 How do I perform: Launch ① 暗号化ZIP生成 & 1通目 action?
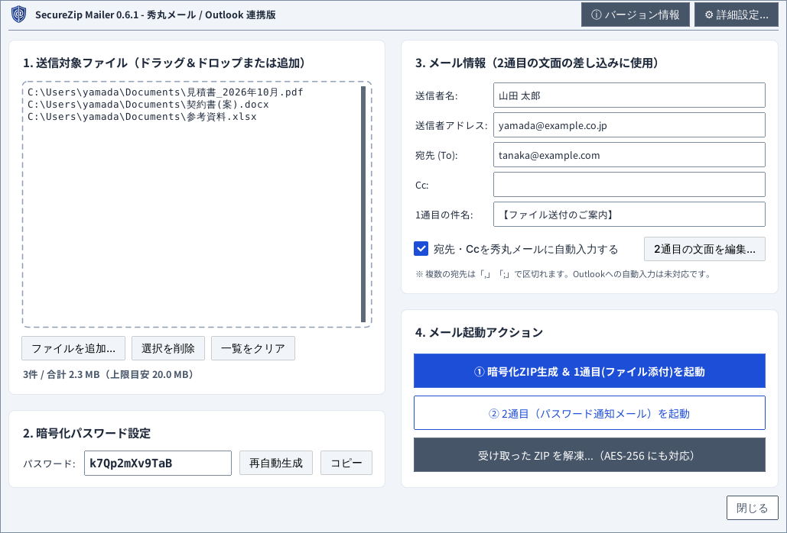coord(589,371)
